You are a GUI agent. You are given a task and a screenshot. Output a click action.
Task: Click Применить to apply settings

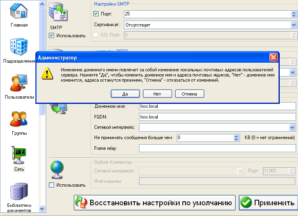(268, 203)
